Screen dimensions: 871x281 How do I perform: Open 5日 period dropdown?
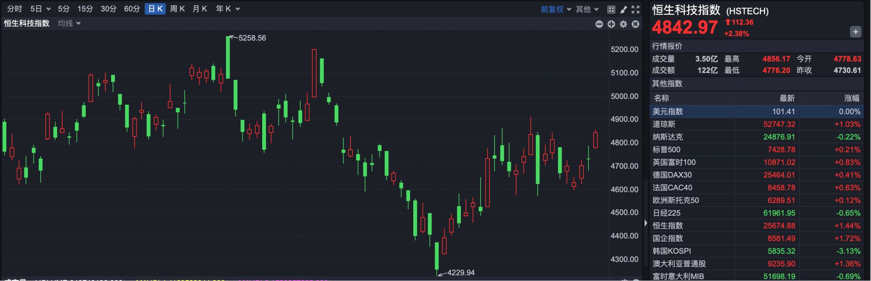tap(40, 9)
